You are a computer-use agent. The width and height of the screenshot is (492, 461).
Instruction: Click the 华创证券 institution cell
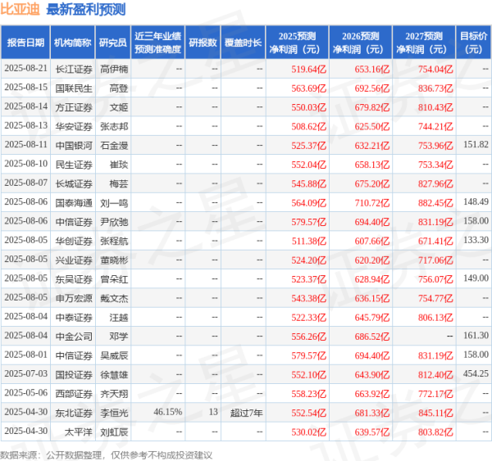(x=74, y=241)
